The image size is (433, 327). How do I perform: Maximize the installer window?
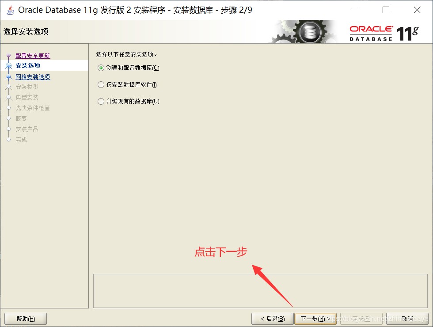[386, 10]
